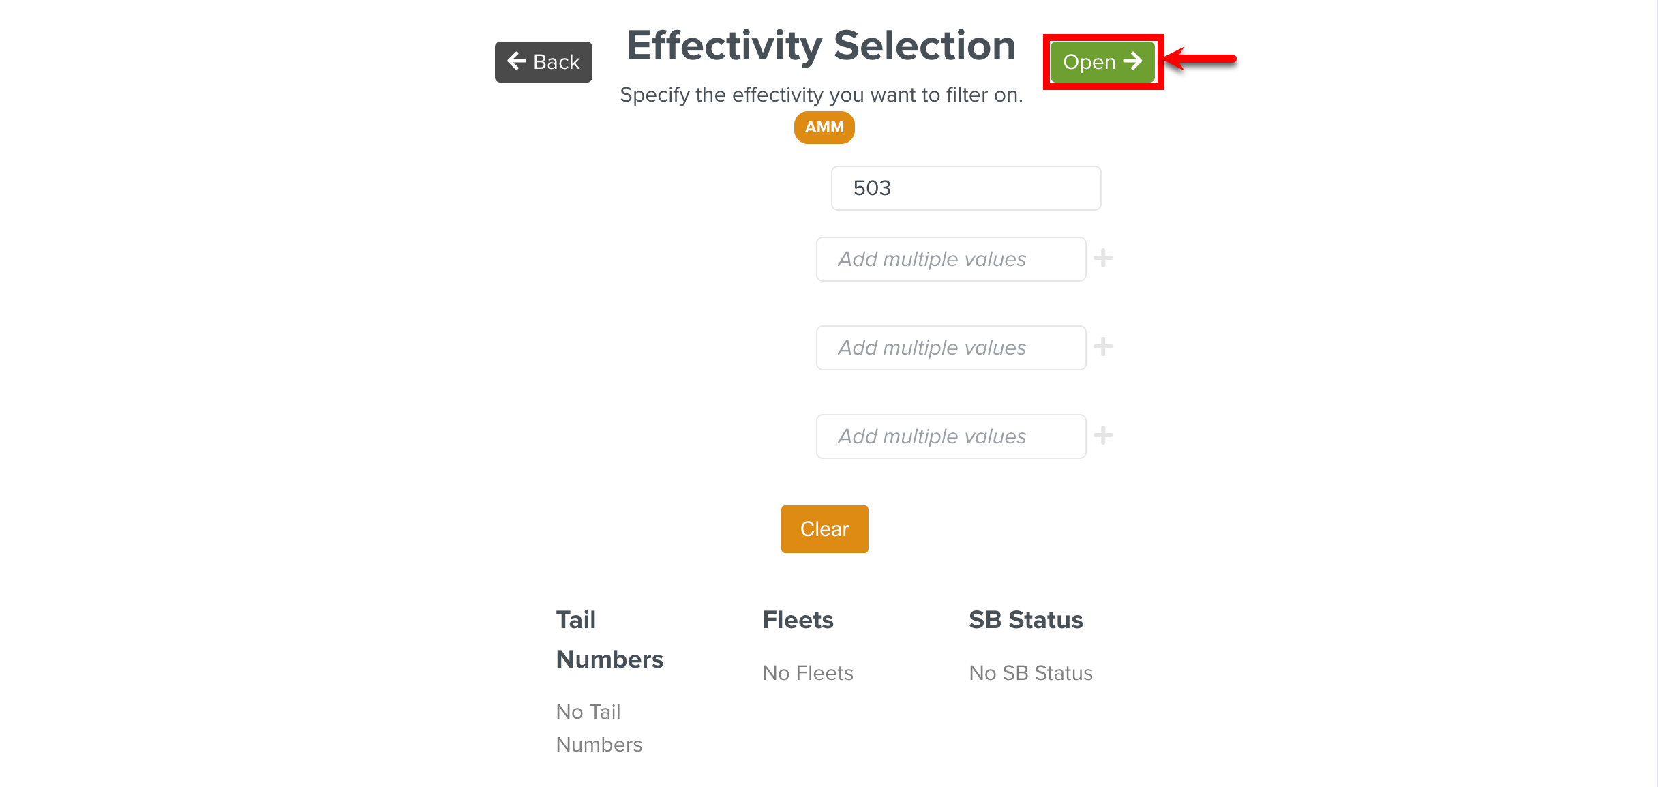Click the Tail Numbers heading

(610, 640)
